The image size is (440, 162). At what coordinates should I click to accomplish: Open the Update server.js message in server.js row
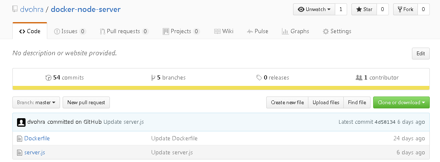click(172, 153)
